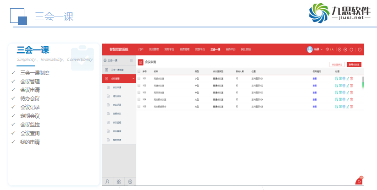Open the grid apps icon at sidebar bottom
Screen dimensions: 377x190
pyautogui.click(x=119, y=182)
